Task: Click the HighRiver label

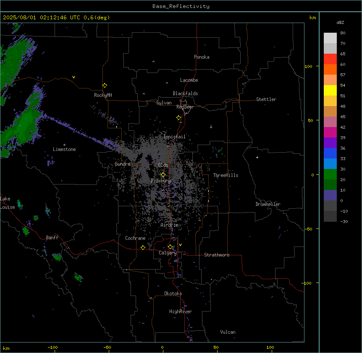Action: point(181,311)
